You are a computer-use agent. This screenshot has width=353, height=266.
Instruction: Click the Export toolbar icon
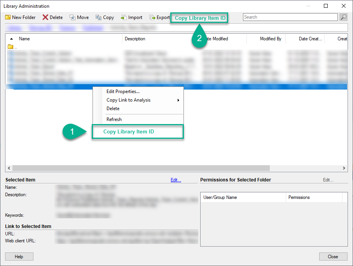click(x=152, y=17)
